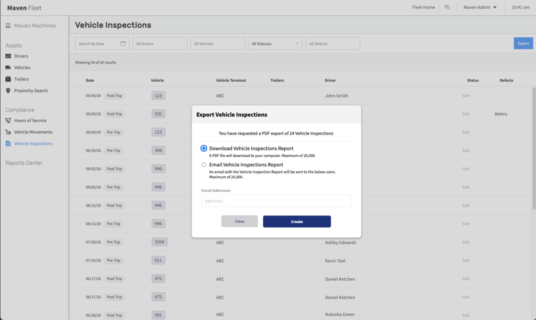536x320 pixels.
Task: Open the Maven Admin user dropdown
Action: point(480,7)
